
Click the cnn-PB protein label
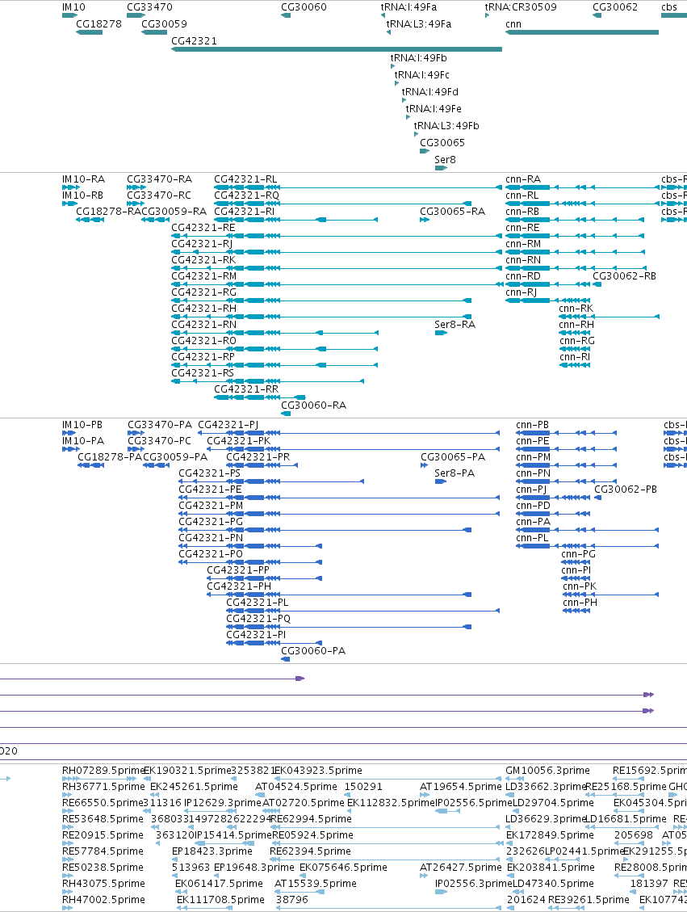click(x=532, y=425)
